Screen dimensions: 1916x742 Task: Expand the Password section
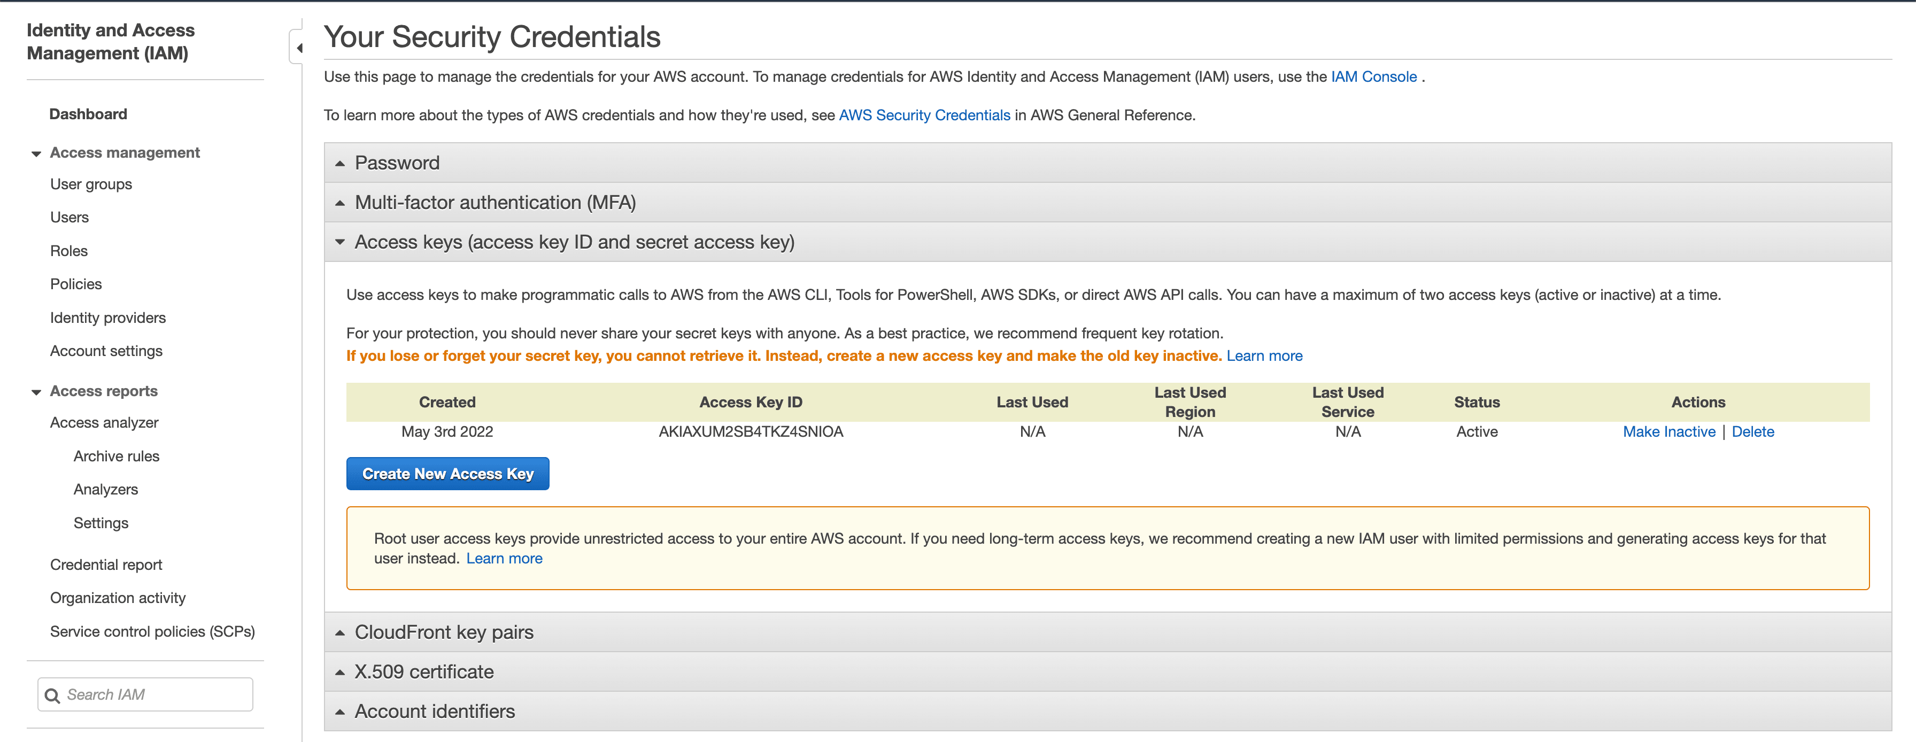point(397,163)
